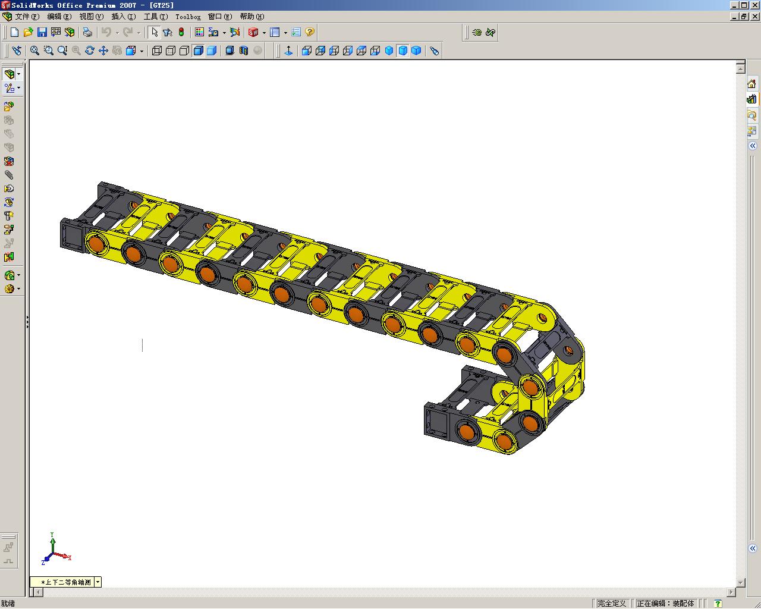Click the Previous View icon
Viewport: 761px width, 609px height.
[16, 51]
